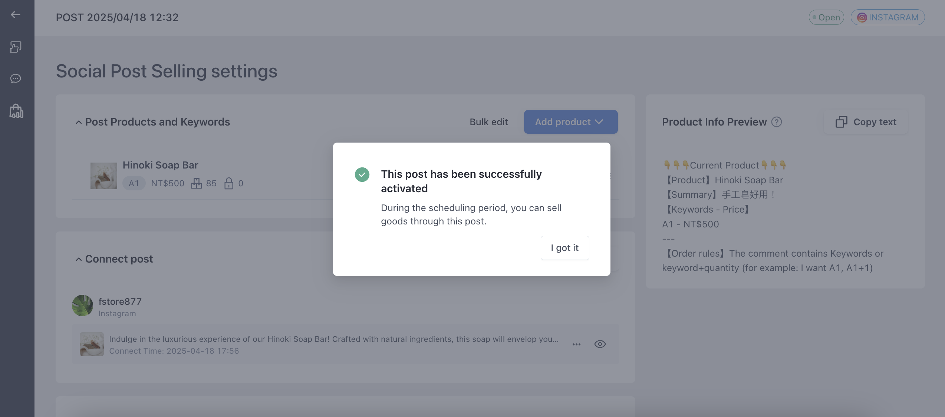Viewport: 945px width, 417px height.
Task: Click the Current Product preview line
Action: (x=724, y=165)
